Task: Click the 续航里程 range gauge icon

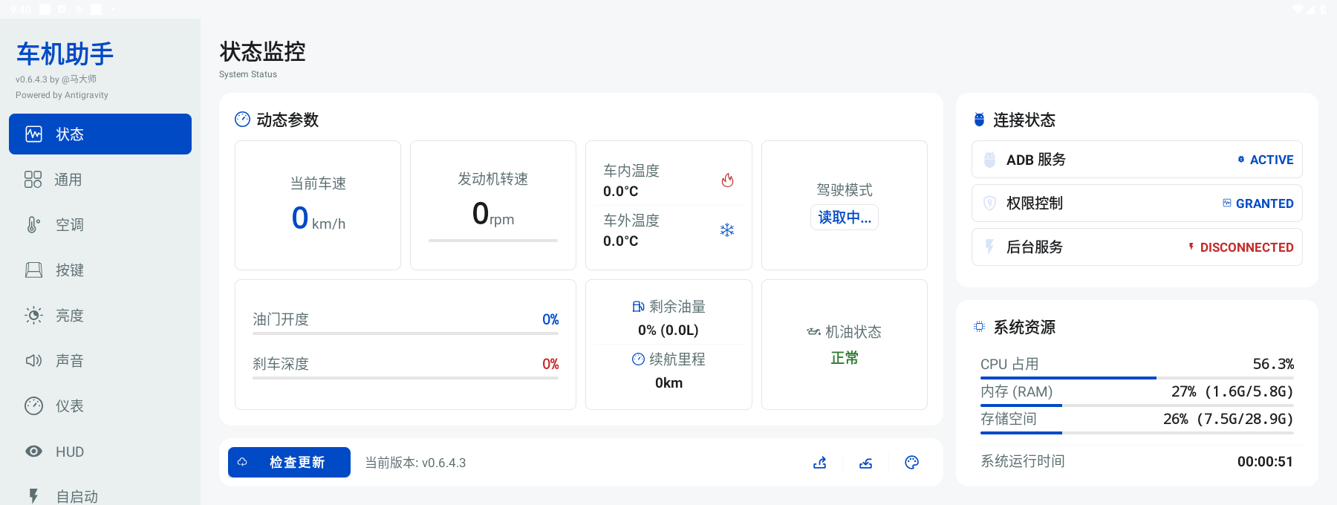Action: tap(638, 359)
